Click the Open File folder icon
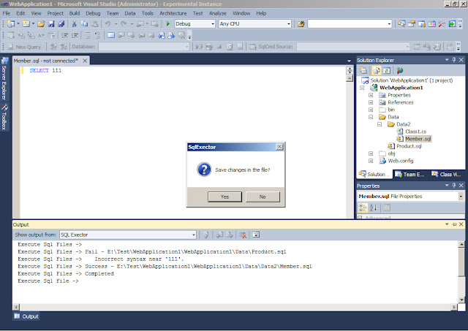The image size is (468, 331). [x=41, y=24]
